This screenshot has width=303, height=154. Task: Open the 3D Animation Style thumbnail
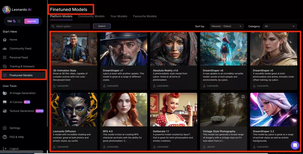coord(74,49)
